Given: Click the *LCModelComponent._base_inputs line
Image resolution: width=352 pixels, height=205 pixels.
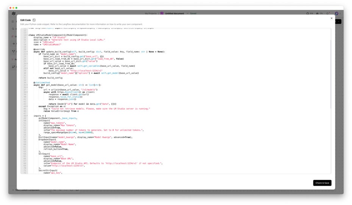Looking at the screenshot, I should (58, 118).
